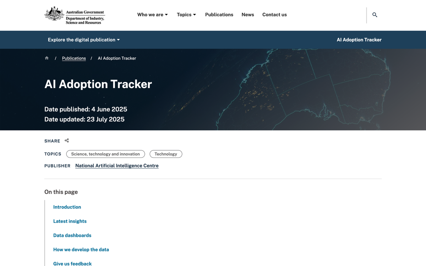Open the Publications menu item
Screen dimensions: 426x266
click(219, 15)
